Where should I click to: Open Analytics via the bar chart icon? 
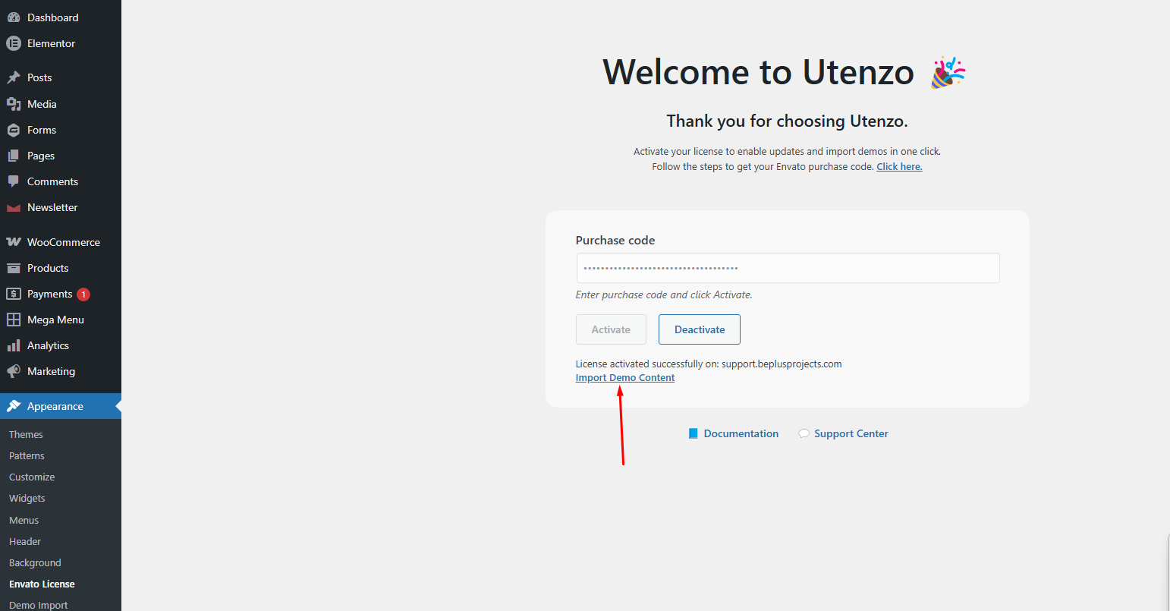click(14, 345)
